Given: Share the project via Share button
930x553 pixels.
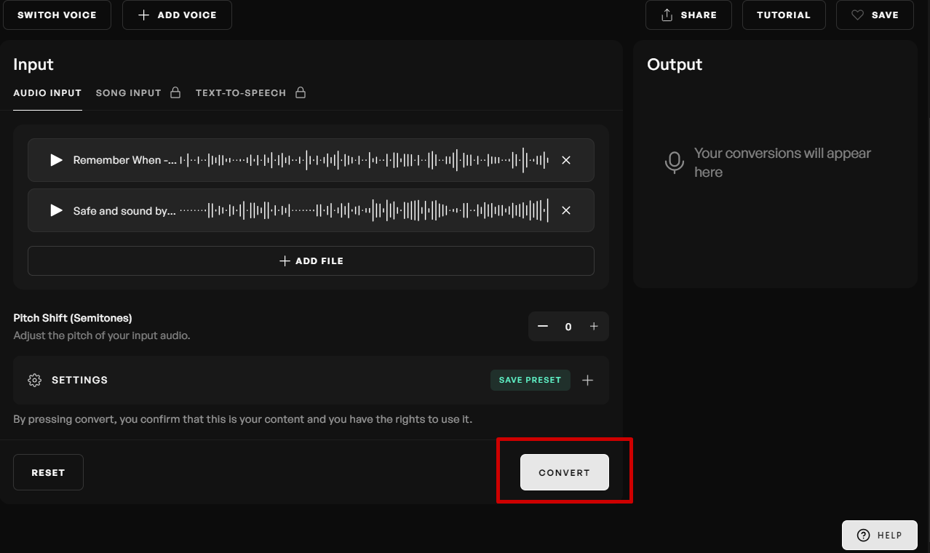Looking at the screenshot, I should click(688, 15).
